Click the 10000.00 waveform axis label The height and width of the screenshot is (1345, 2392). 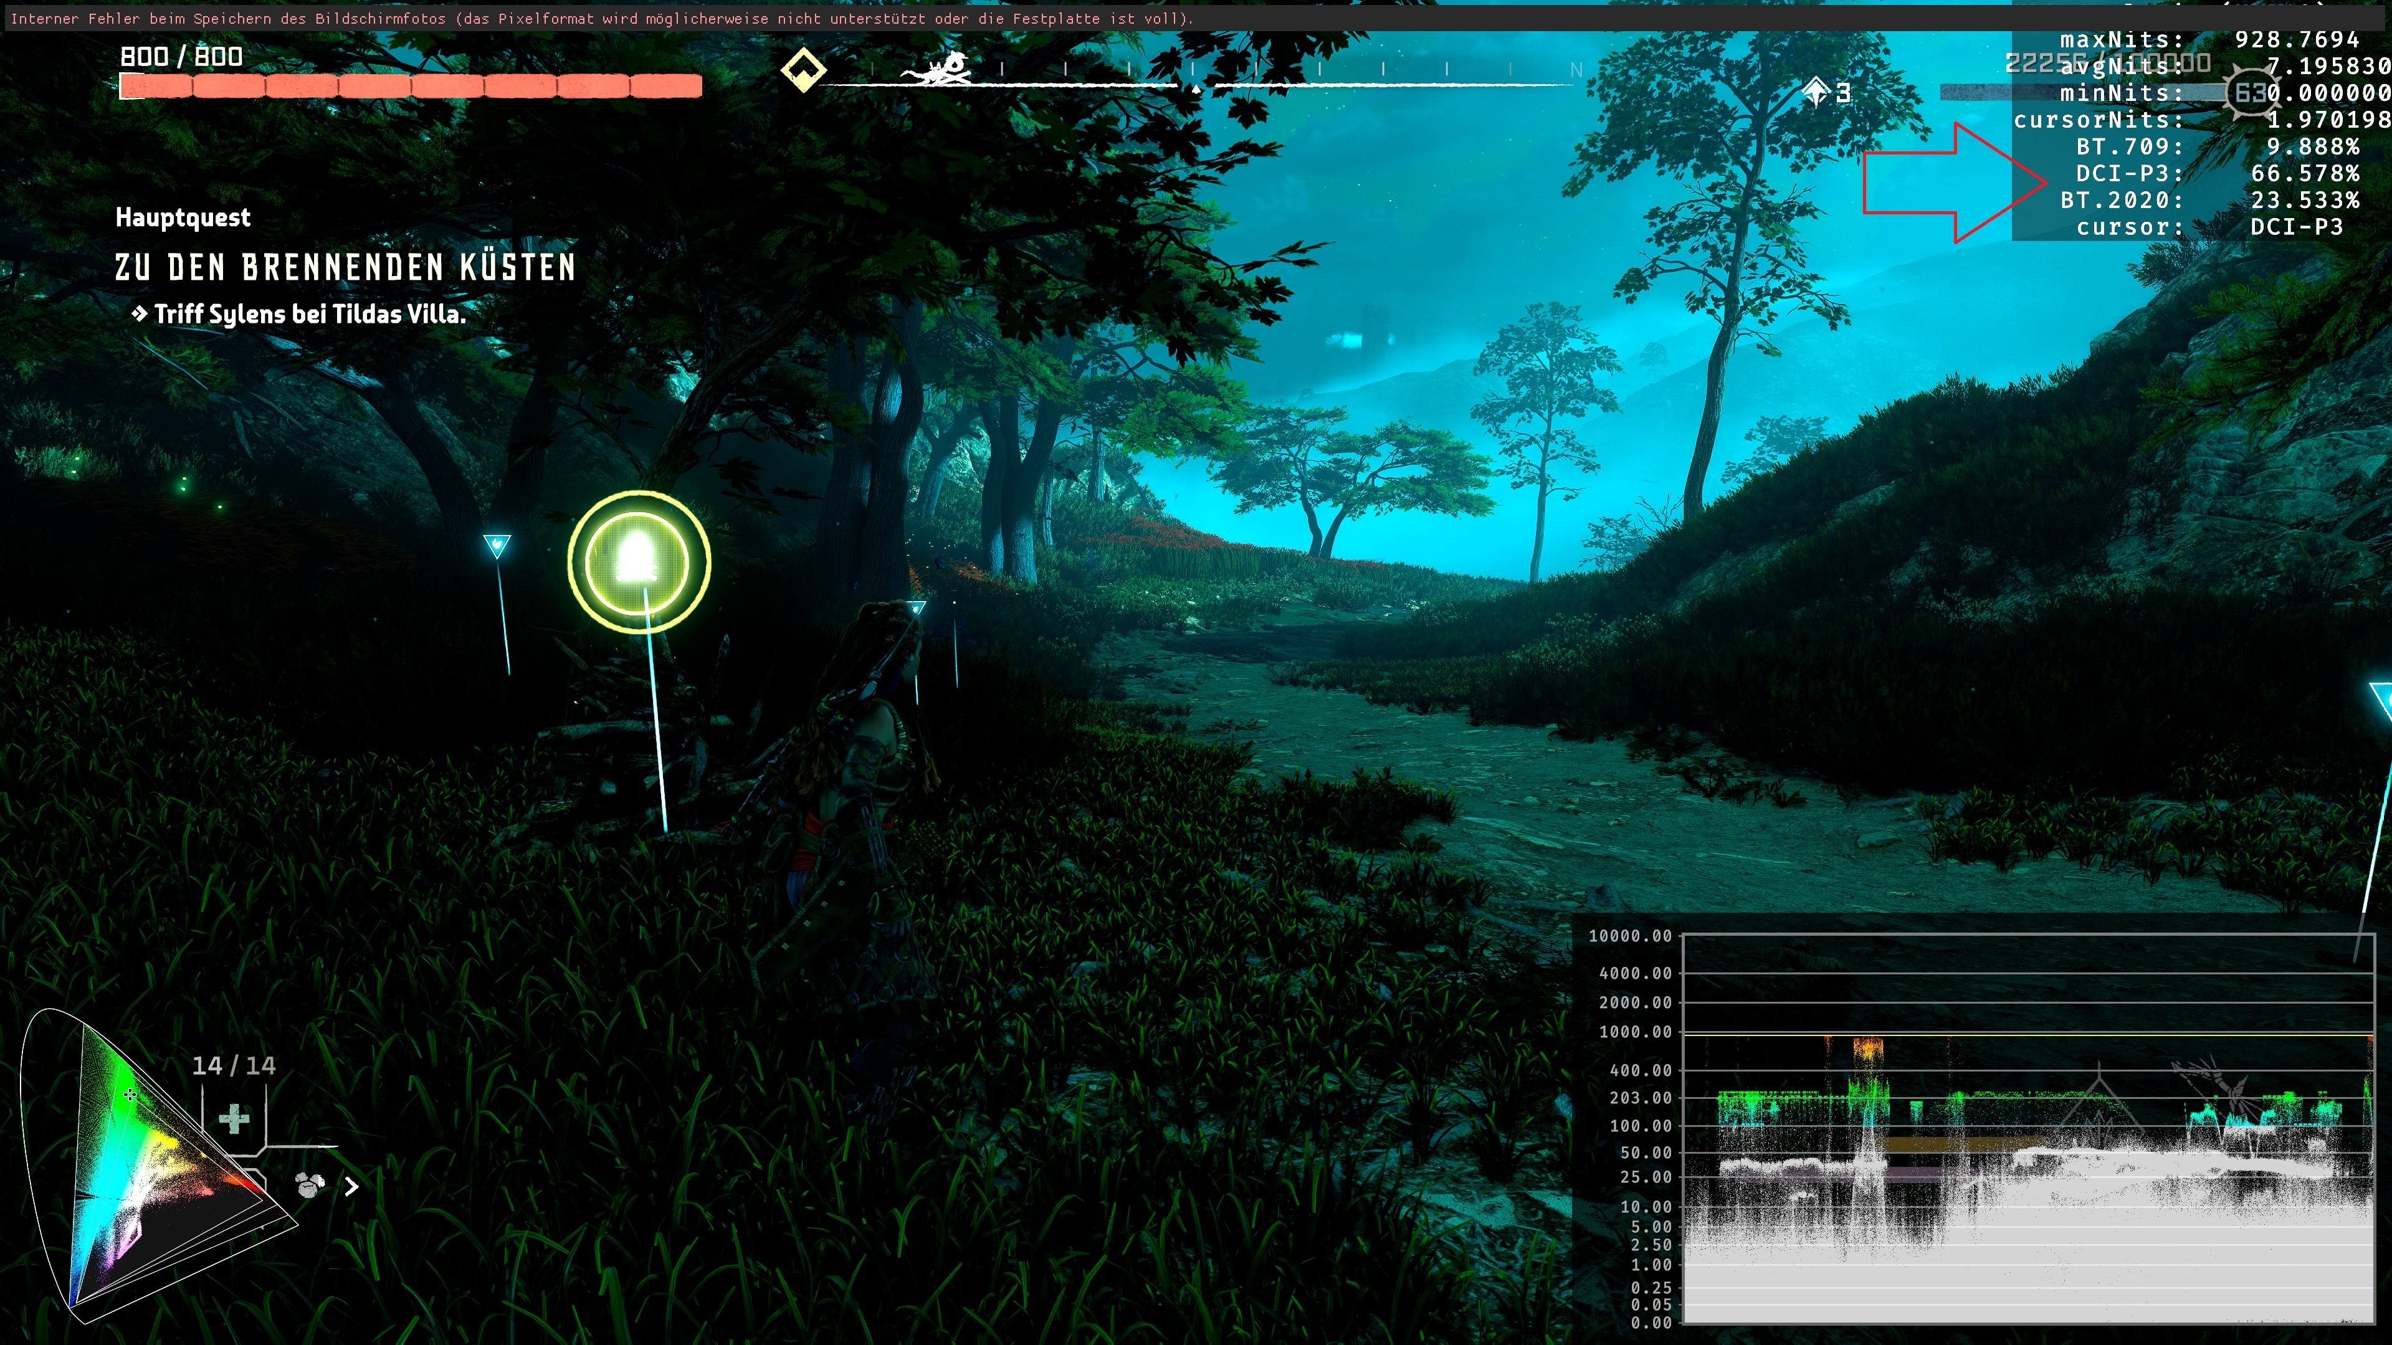click(x=1629, y=936)
